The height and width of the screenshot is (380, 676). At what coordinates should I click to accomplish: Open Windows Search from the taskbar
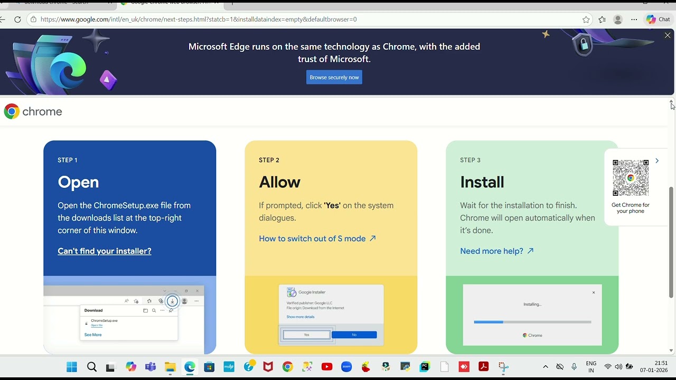[92, 367]
